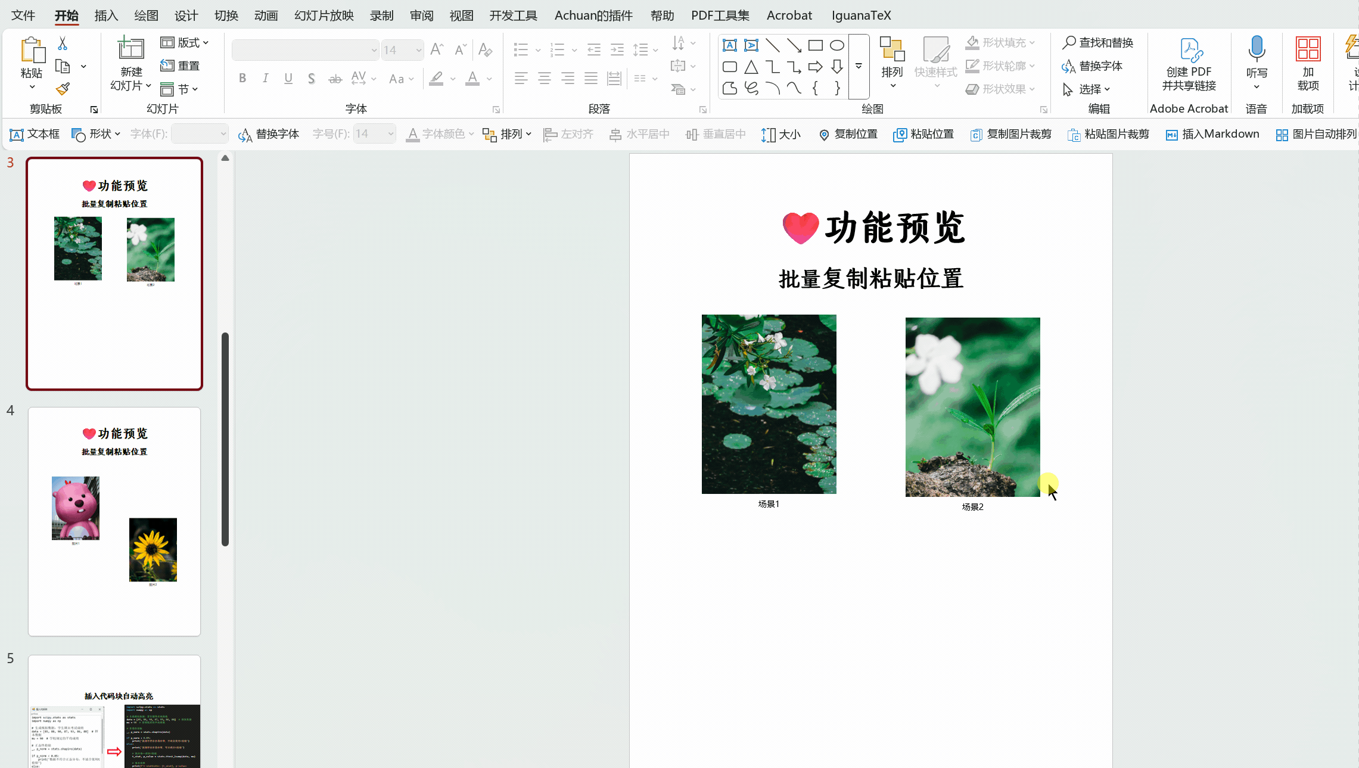Open the font size dropdown
Viewport: 1359px width, 768px height.
point(419,50)
